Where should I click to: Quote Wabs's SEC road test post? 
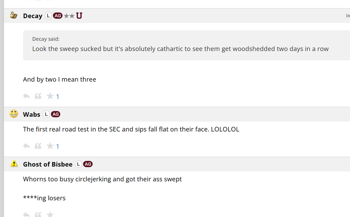coord(38,146)
